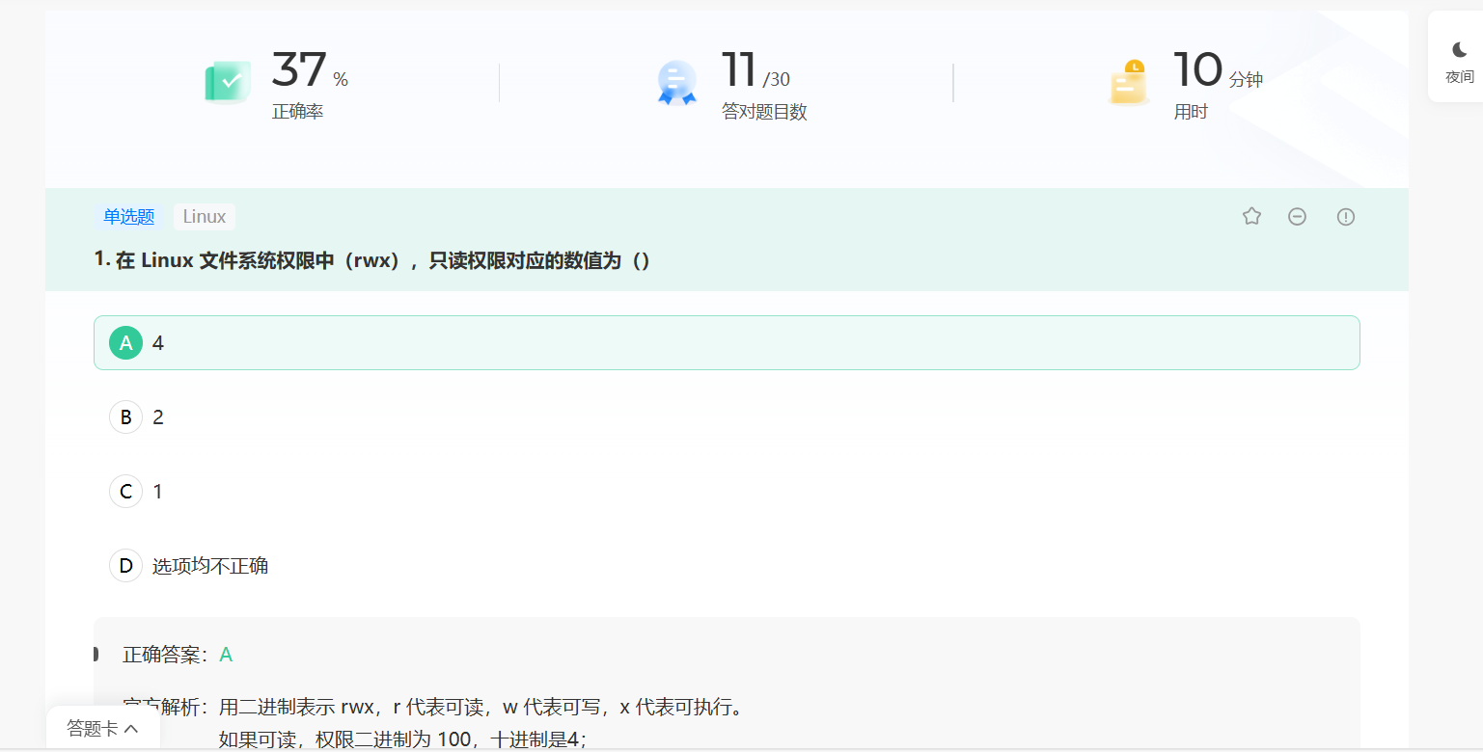Click the 正确答案 label
Image resolution: width=1483 pixels, height=752 pixels.
tap(164, 656)
